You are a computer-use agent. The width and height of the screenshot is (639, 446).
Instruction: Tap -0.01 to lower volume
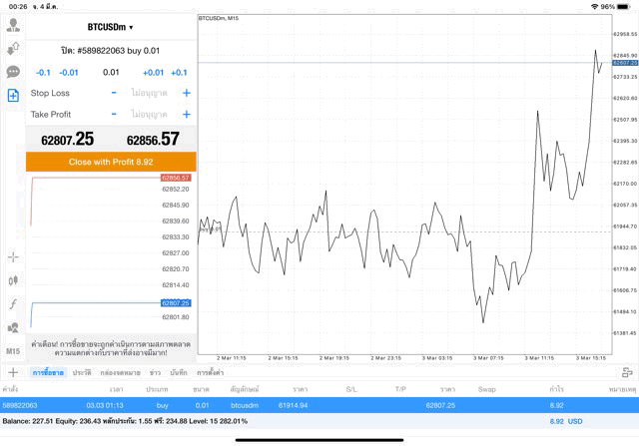tap(69, 72)
